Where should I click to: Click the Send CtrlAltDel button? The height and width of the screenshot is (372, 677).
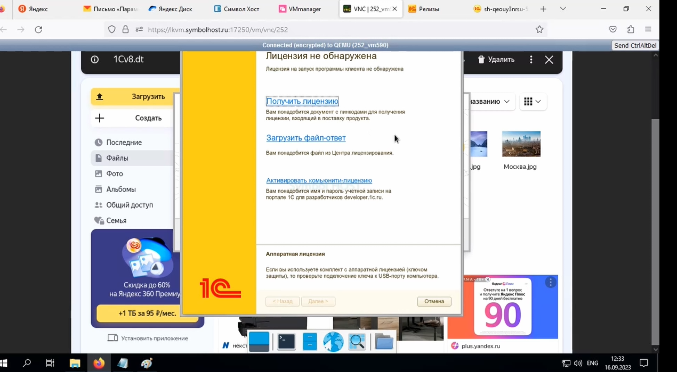[x=635, y=46]
